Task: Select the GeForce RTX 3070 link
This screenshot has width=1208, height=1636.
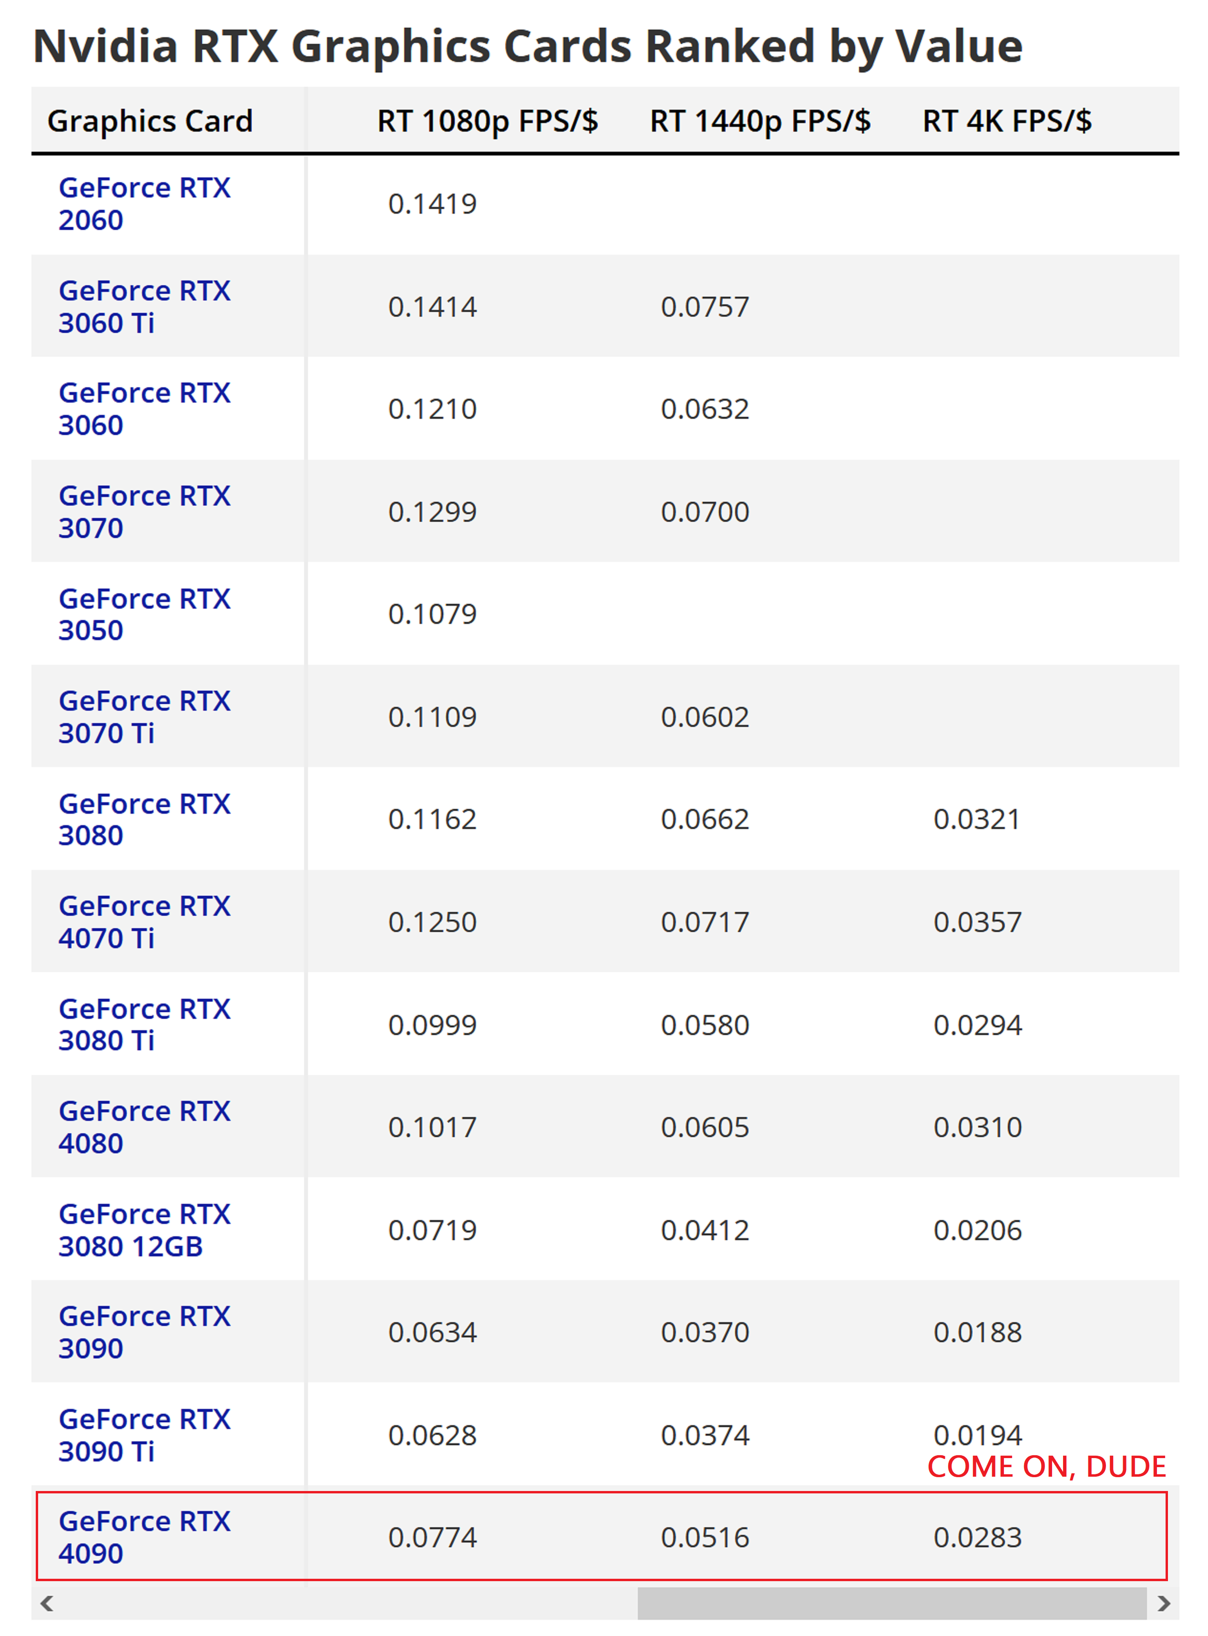Action: point(144,511)
